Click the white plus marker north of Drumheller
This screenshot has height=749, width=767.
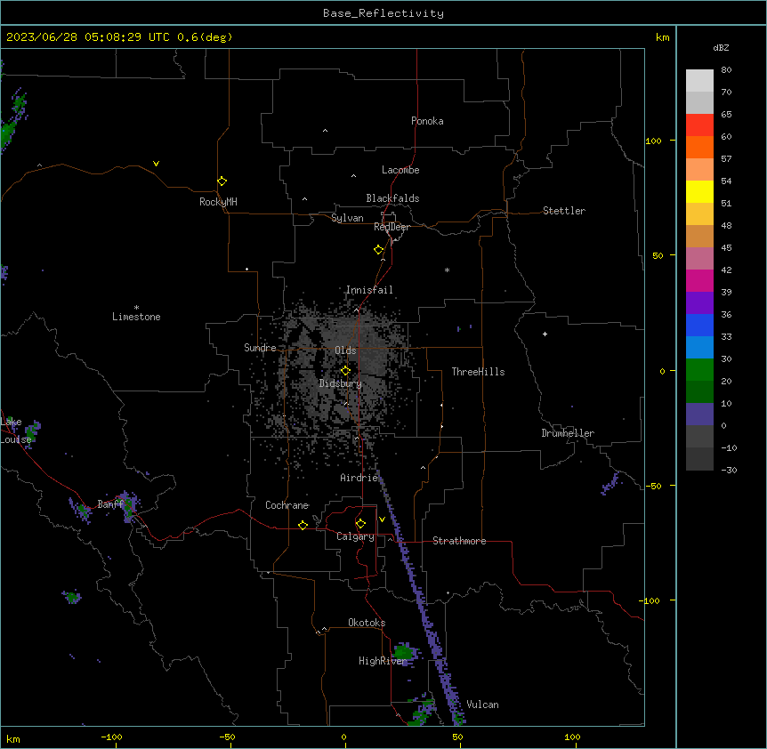coord(545,334)
